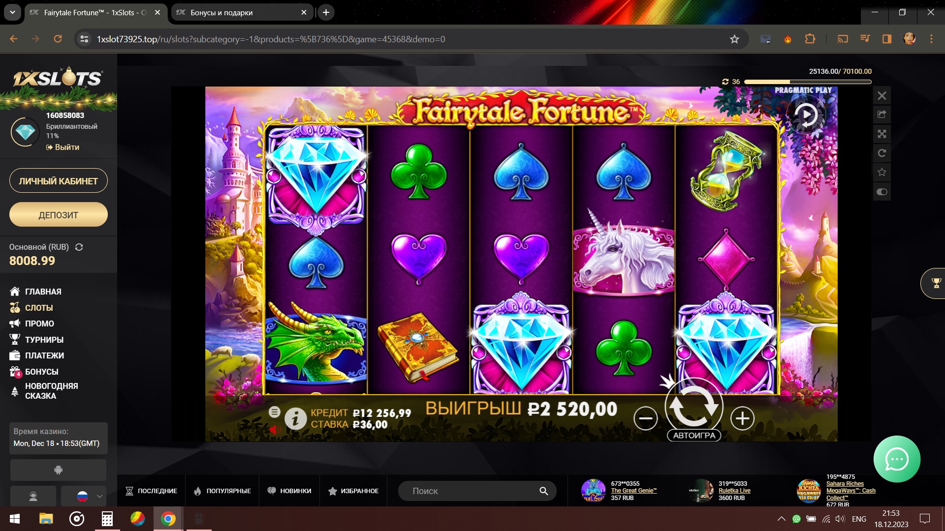
Task: Toggle the game sound speaker
Action: coord(275,430)
